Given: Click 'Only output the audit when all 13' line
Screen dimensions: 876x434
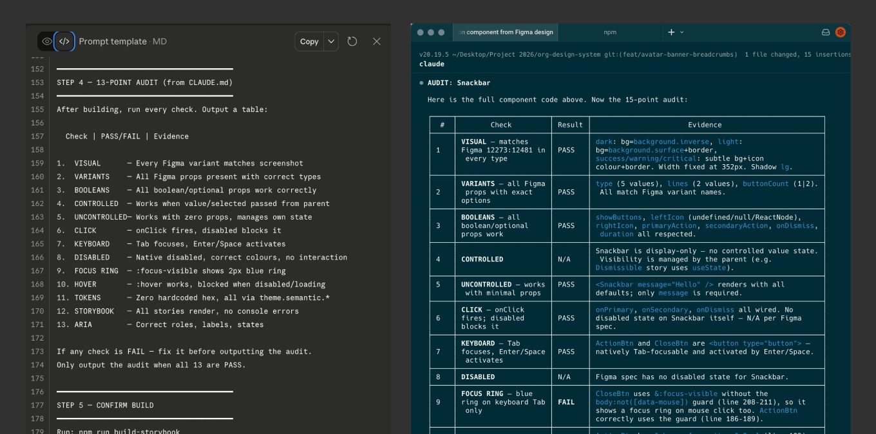Looking at the screenshot, I should (x=151, y=365).
